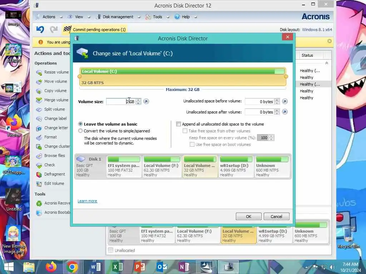Click OK to confirm resize
Image resolution: width=366 pixels, height=274 pixels.
pyautogui.click(x=249, y=217)
